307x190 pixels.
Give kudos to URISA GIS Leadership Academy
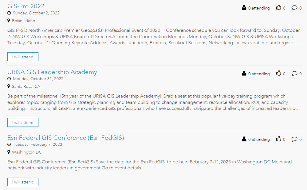point(278,73)
